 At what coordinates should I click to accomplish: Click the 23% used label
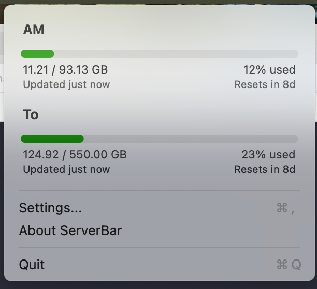[268, 155]
